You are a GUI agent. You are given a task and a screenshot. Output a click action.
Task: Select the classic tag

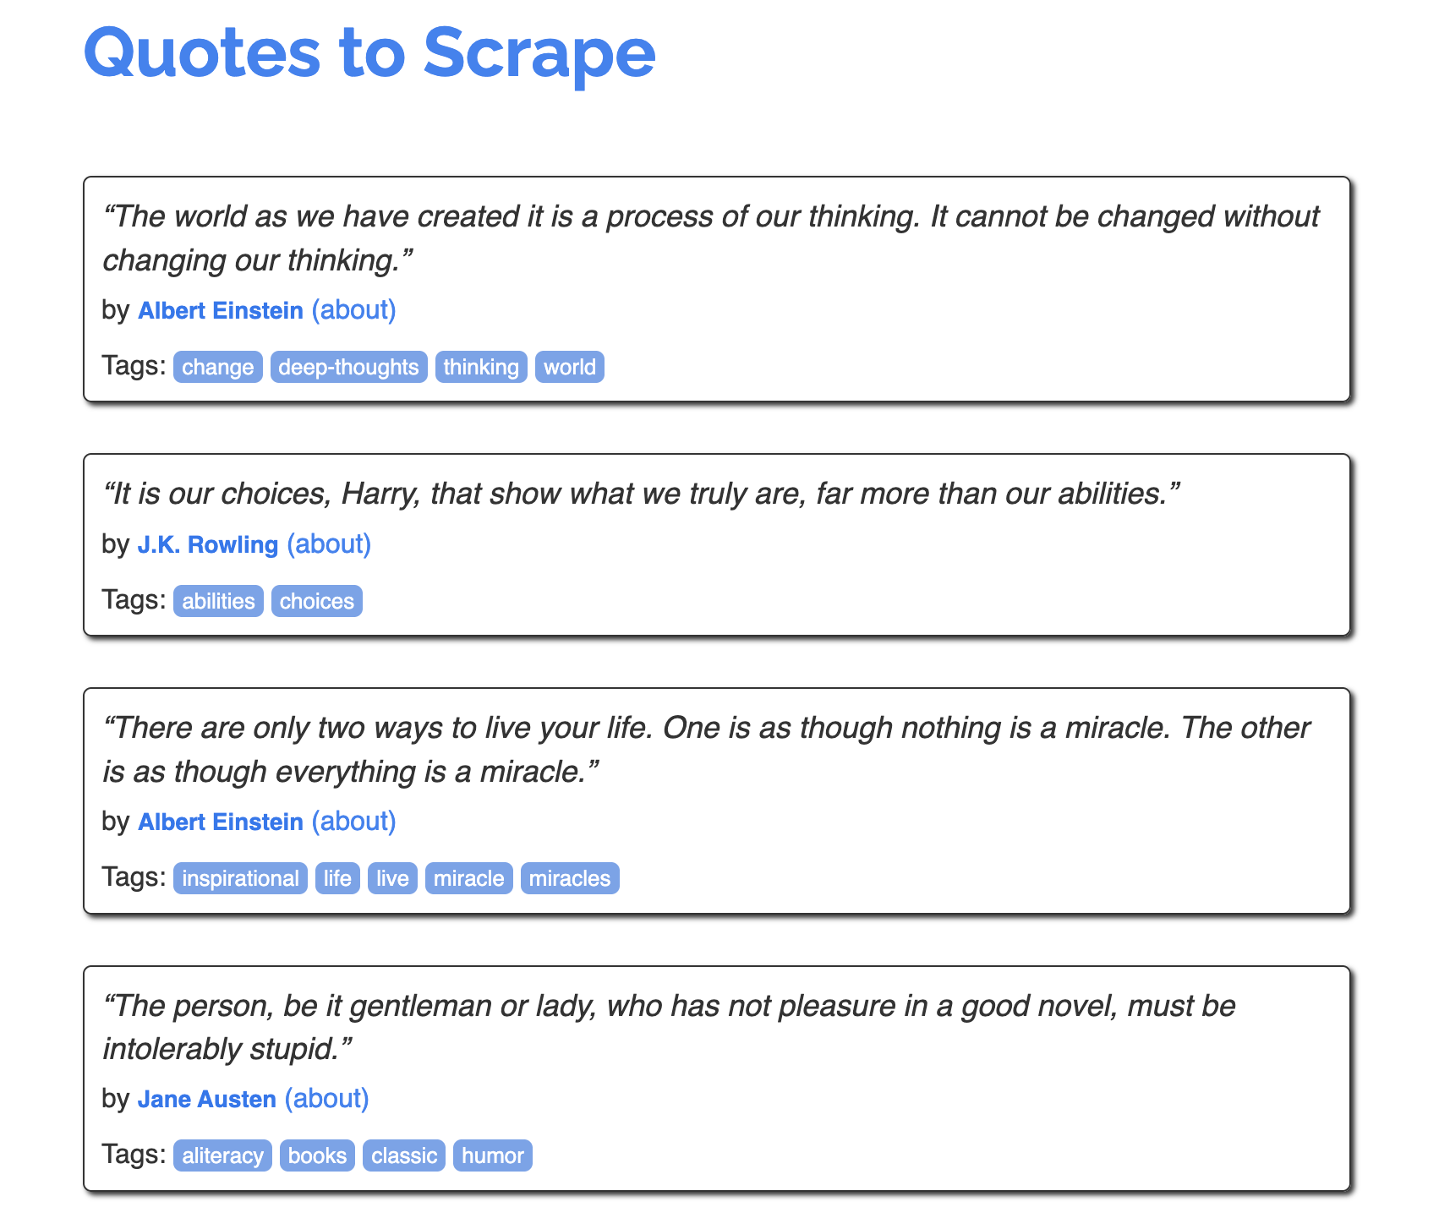coord(404,1155)
